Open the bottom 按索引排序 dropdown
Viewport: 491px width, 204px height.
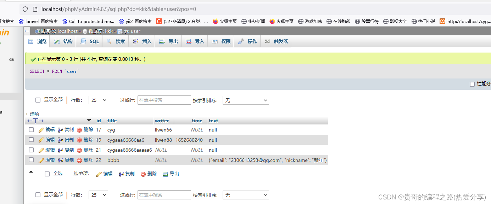[x=246, y=195]
